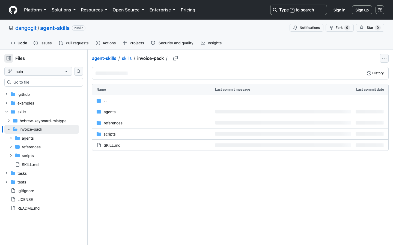
Task: Click the tests folder icon in the tree
Action: click(x=13, y=182)
